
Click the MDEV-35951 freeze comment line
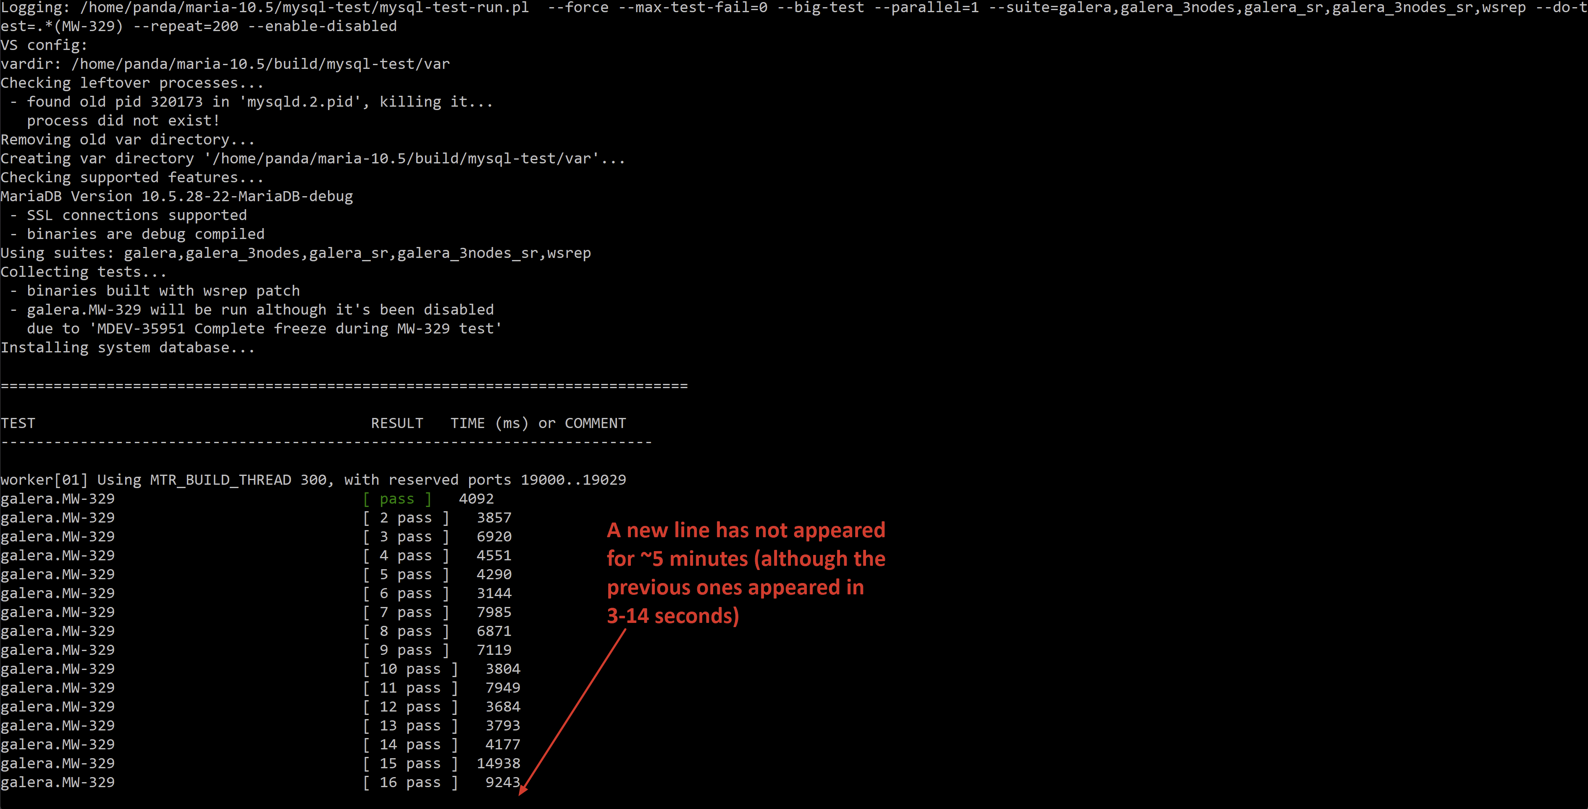[x=265, y=328]
